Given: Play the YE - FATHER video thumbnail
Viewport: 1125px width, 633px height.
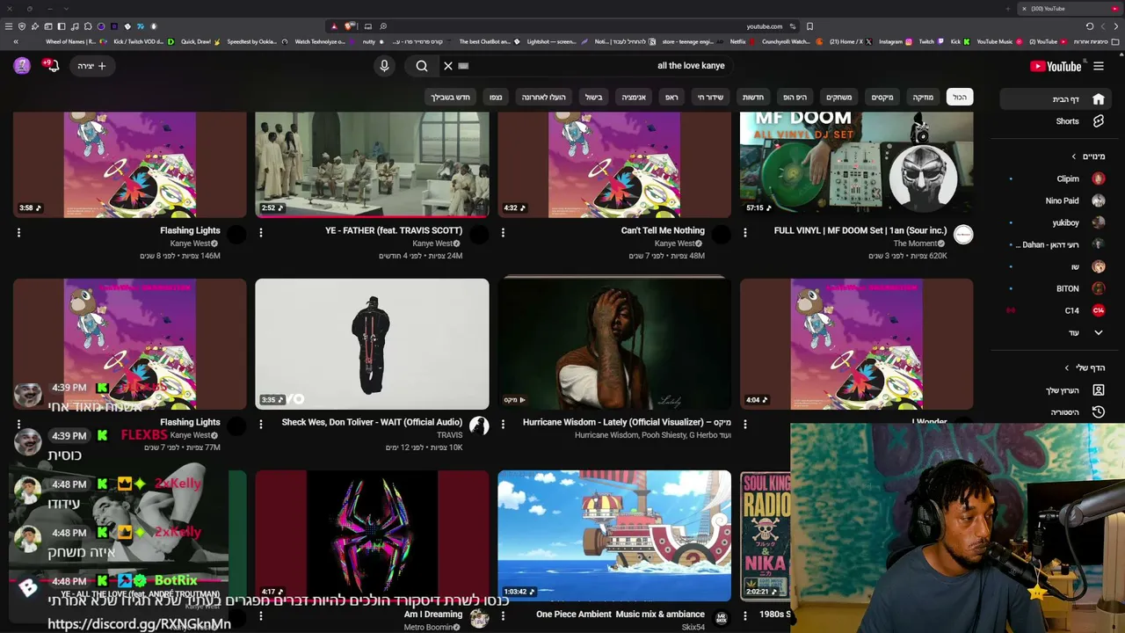Looking at the screenshot, I should pyautogui.click(x=372, y=164).
